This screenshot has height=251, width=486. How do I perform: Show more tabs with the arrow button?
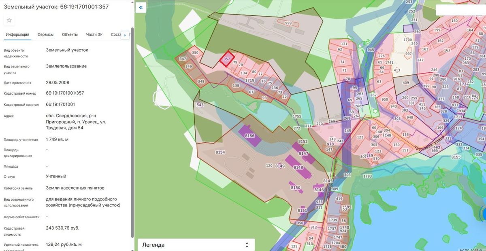[125, 35]
